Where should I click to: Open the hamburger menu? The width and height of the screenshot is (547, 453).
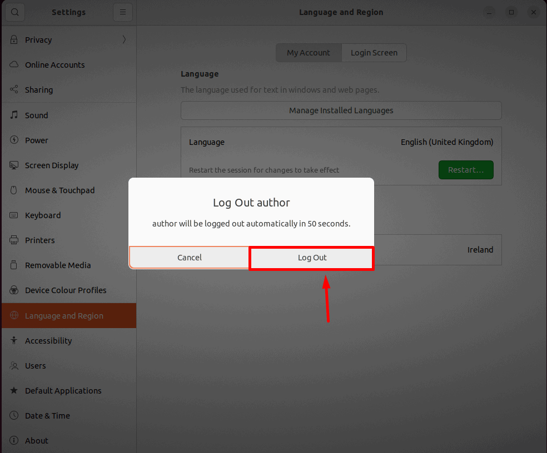coord(122,12)
